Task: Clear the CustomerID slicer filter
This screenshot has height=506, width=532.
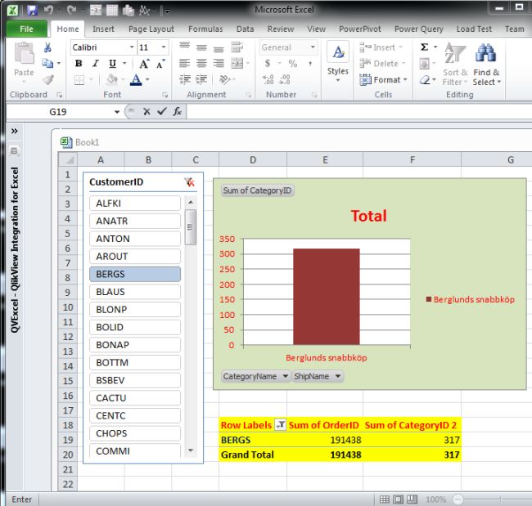Action: coord(189,182)
